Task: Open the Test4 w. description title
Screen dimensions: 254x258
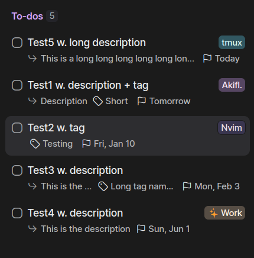Action: click(x=76, y=213)
